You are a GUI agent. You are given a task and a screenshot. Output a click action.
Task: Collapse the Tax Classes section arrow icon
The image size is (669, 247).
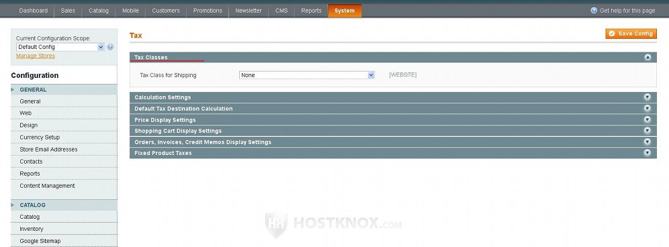[x=648, y=57]
